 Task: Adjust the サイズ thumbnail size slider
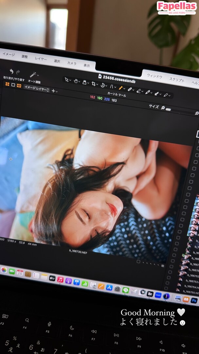(x=168, y=109)
